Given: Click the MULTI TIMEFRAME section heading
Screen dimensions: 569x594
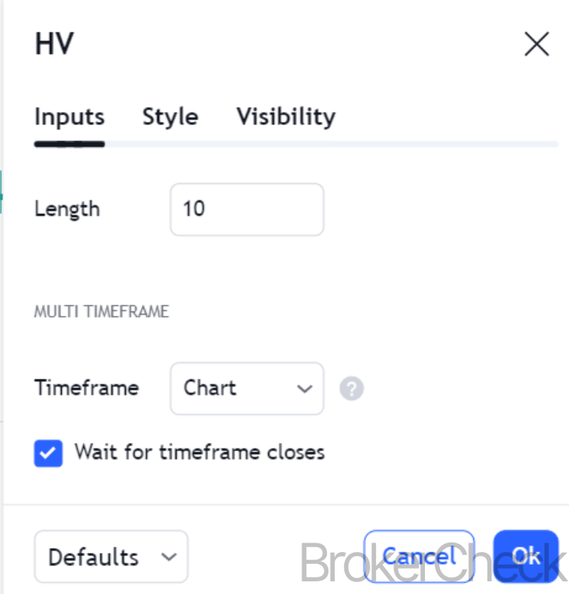Looking at the screenshot, I should click(101, 312).
